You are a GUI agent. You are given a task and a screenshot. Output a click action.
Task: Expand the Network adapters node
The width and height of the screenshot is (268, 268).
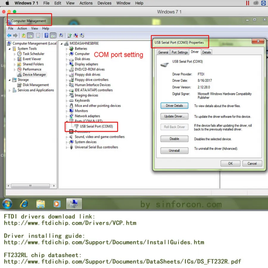[67, 116]
